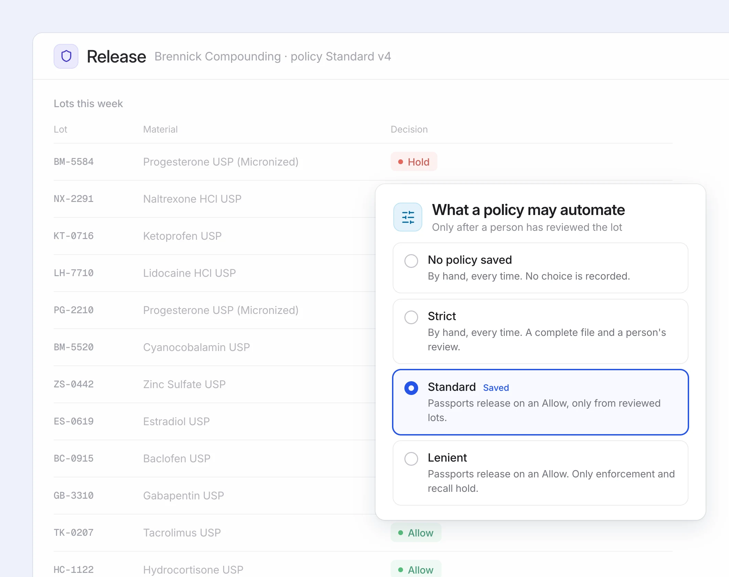
Task: Click the shield Release icon
Action: point(66,56)
